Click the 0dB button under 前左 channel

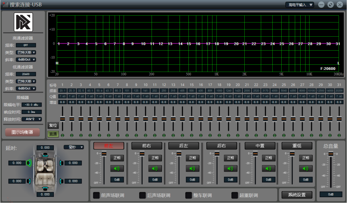(x=117, y=180)
